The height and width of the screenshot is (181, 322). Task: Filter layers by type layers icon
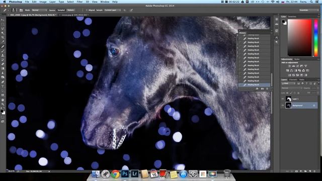click(x=307, y=83)
